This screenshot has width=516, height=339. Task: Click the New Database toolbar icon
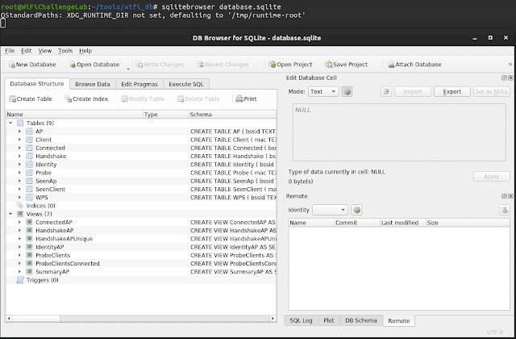(x=11, y=65)
